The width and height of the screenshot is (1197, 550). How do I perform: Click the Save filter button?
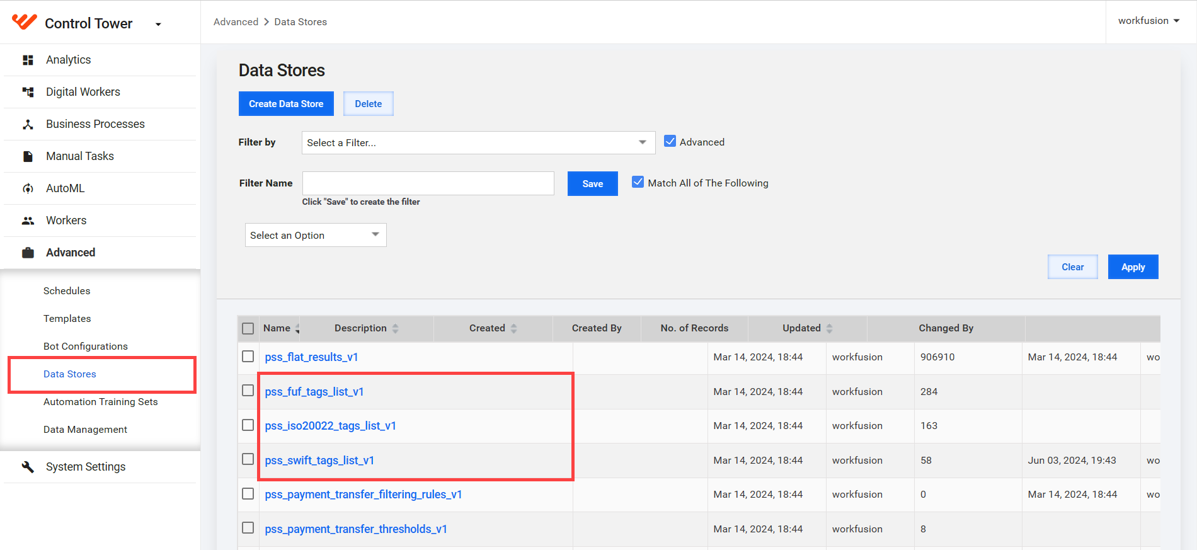pos(593,184)
